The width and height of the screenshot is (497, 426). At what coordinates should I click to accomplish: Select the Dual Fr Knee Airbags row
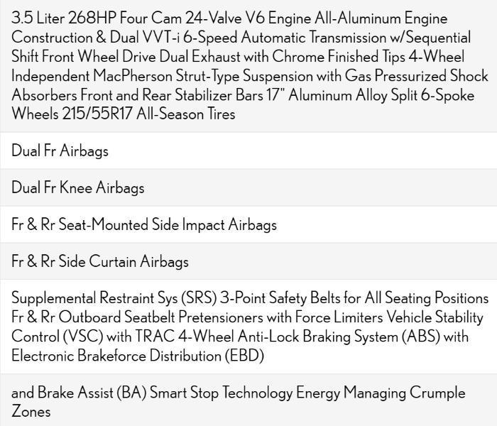[x=78, y=187]
